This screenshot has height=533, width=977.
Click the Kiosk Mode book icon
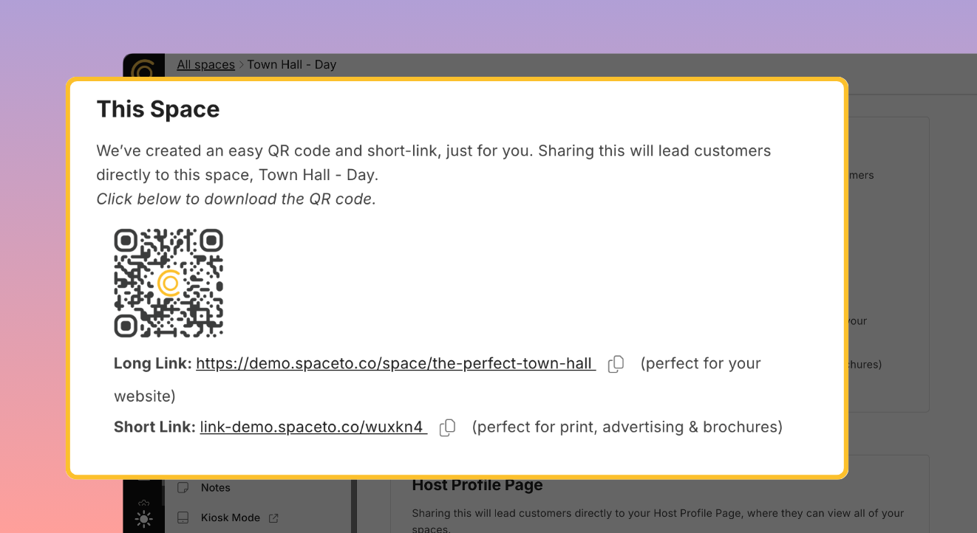pos(183,517)
